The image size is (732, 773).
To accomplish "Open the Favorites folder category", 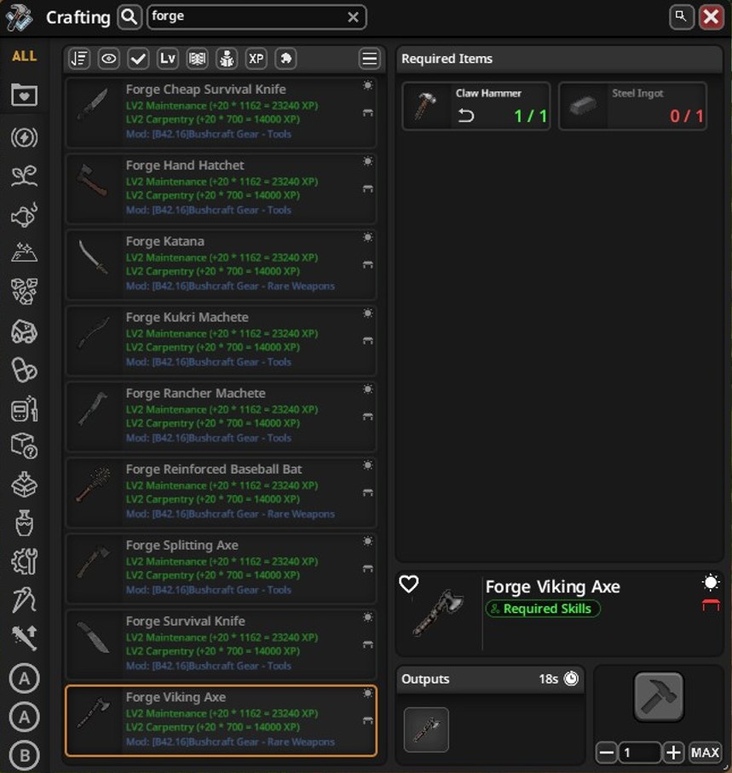I will (24, 94).
